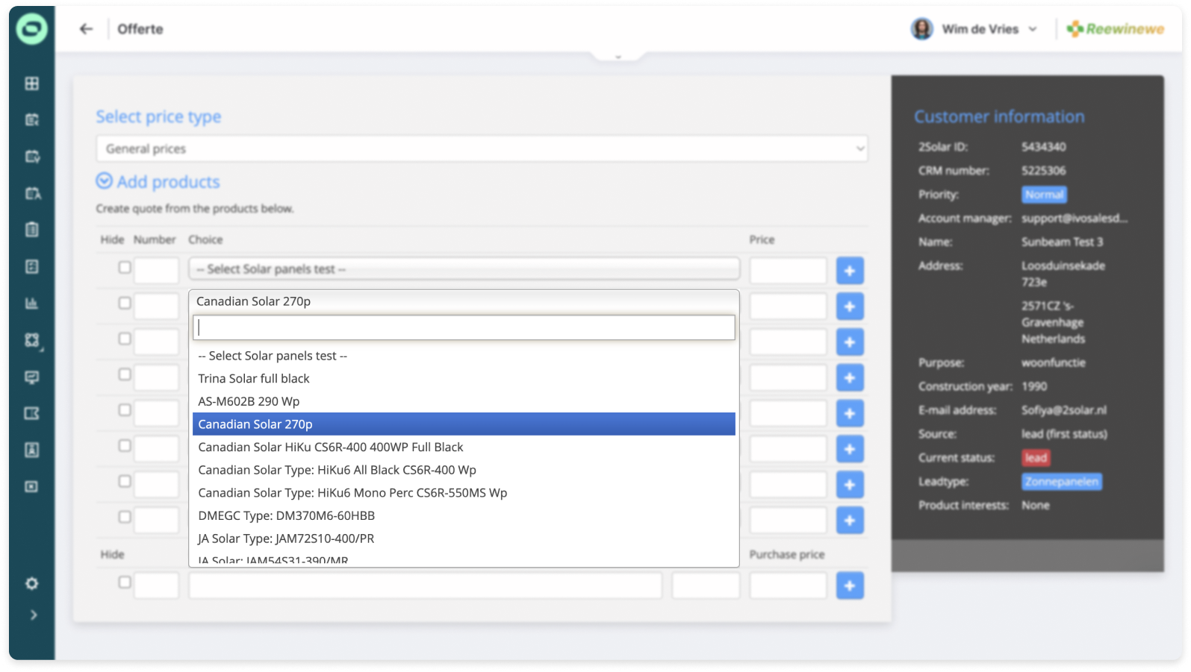Screen dimensions: 1191x672
Task: Open the square-with-dot sidebar icon
Action: pos(32,486)
